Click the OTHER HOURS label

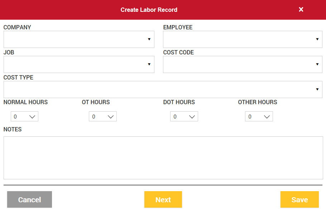(x=257, y=102)
